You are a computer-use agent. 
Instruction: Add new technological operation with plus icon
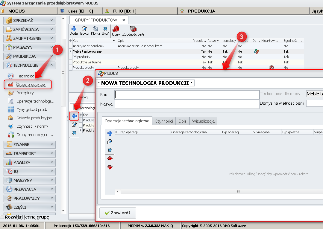(x=110, y=133)
